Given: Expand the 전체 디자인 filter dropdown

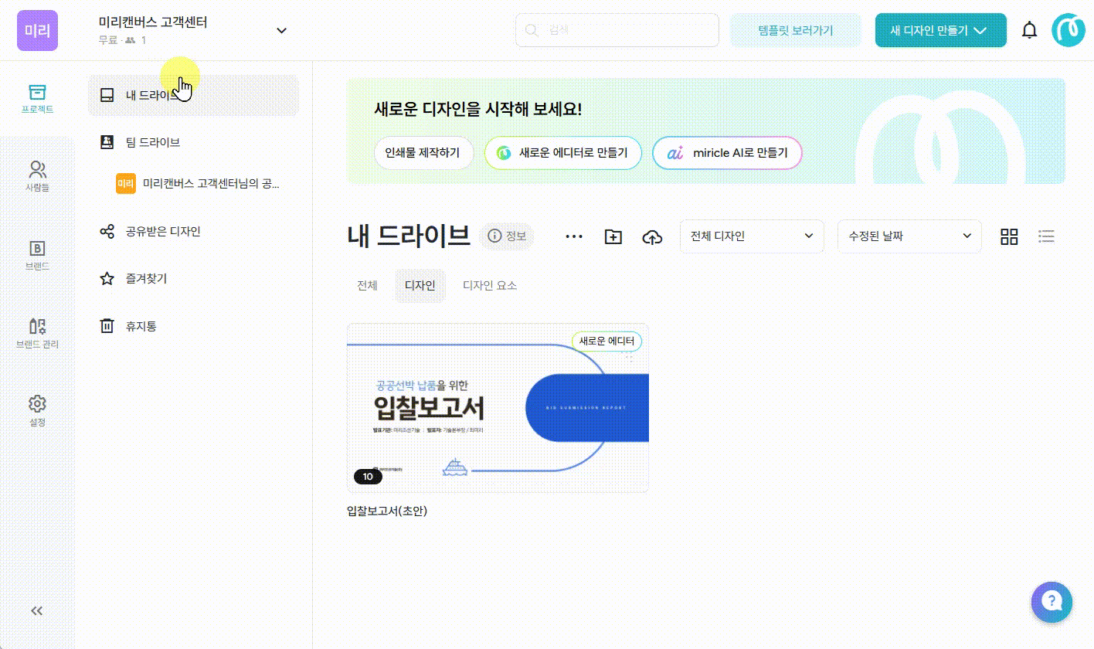Looking at the screenshot, I should [751, 236].
